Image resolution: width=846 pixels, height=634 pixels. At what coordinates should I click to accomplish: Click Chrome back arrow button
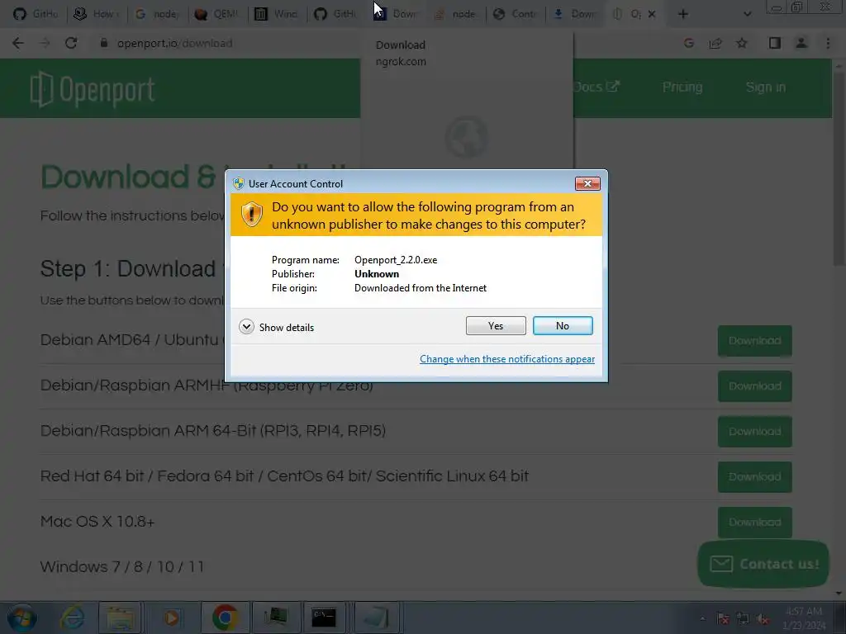(x=18, y=43)
